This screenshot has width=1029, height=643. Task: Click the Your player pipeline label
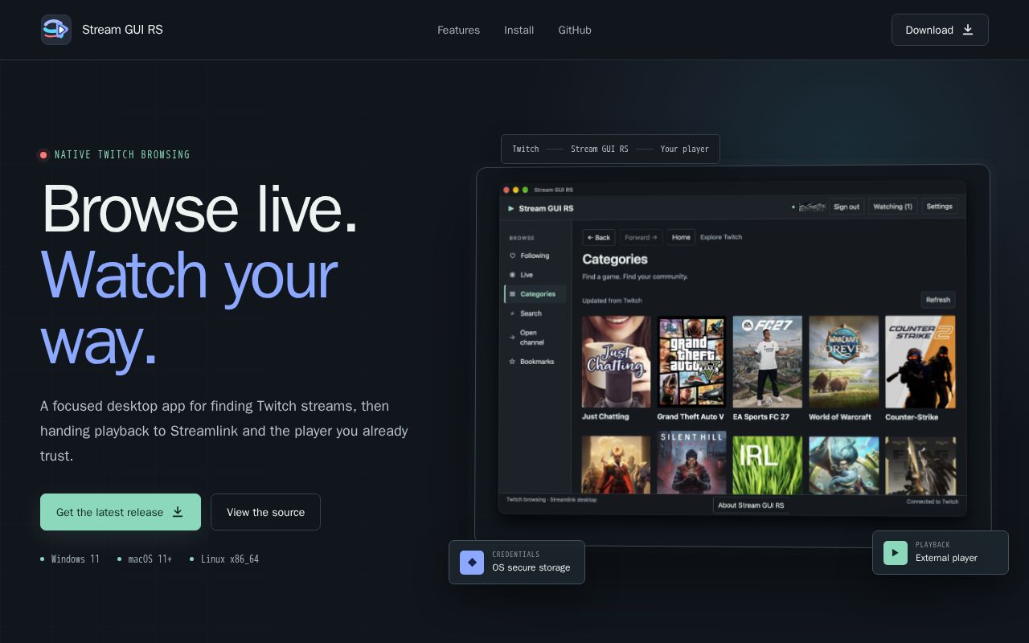685,149
